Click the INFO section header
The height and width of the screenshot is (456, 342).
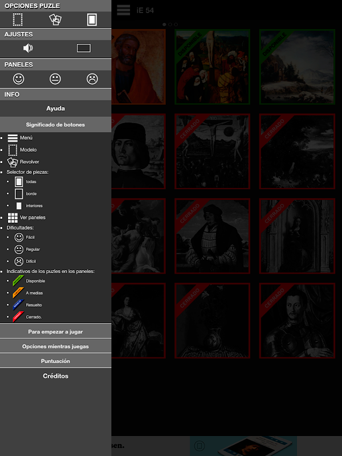tap(55, 95)
